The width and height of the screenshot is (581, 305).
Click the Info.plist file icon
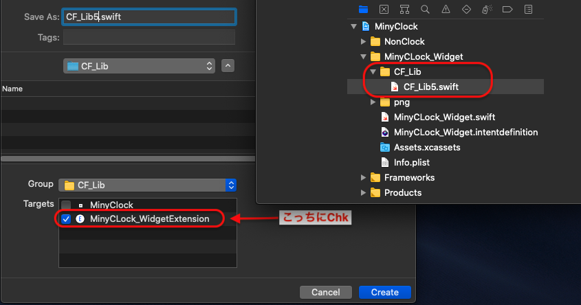(x=385, y=163)
